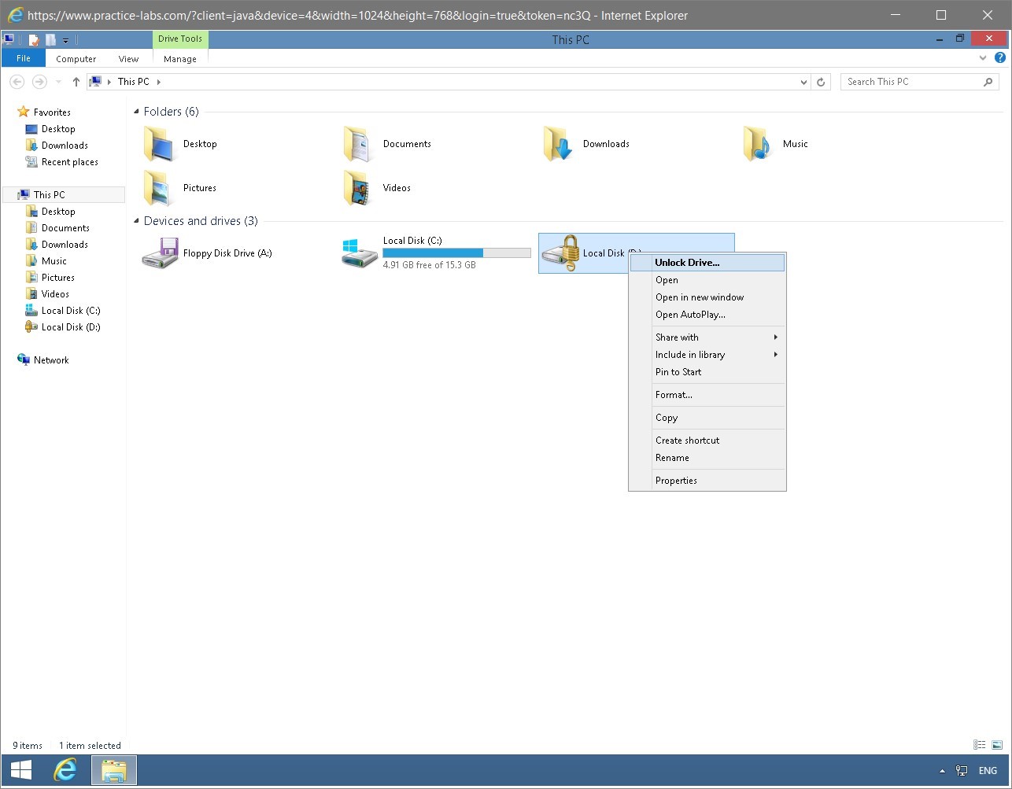Expand the Quick Access Toolbar customization menu
Image resolution: width=1012 pixels, height=789 pixels.
click(65, 39)
